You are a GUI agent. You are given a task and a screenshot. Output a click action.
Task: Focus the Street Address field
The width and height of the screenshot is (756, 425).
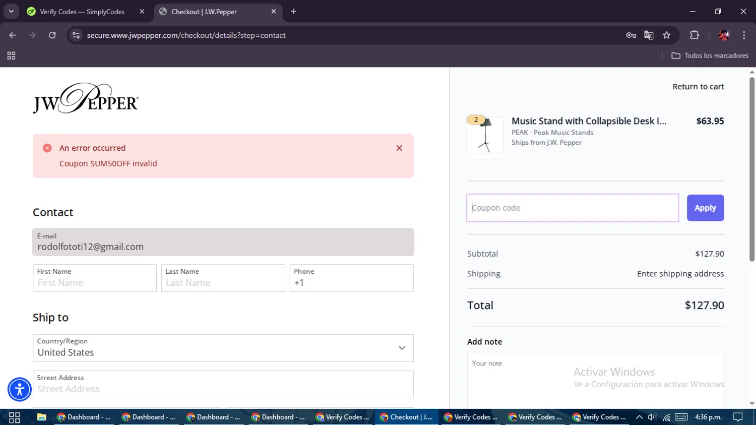(223, 385)
